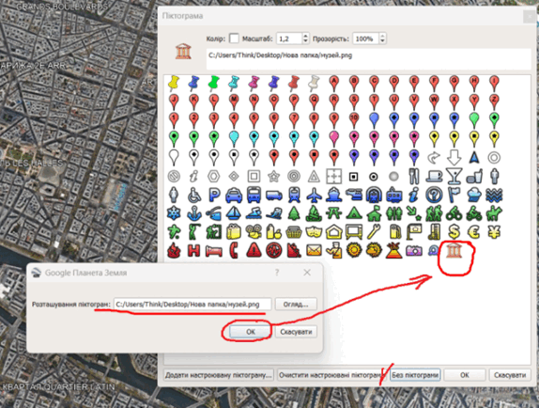Click the Без піктограми button
Screen dimensions: 539x408
click(415, 375)
